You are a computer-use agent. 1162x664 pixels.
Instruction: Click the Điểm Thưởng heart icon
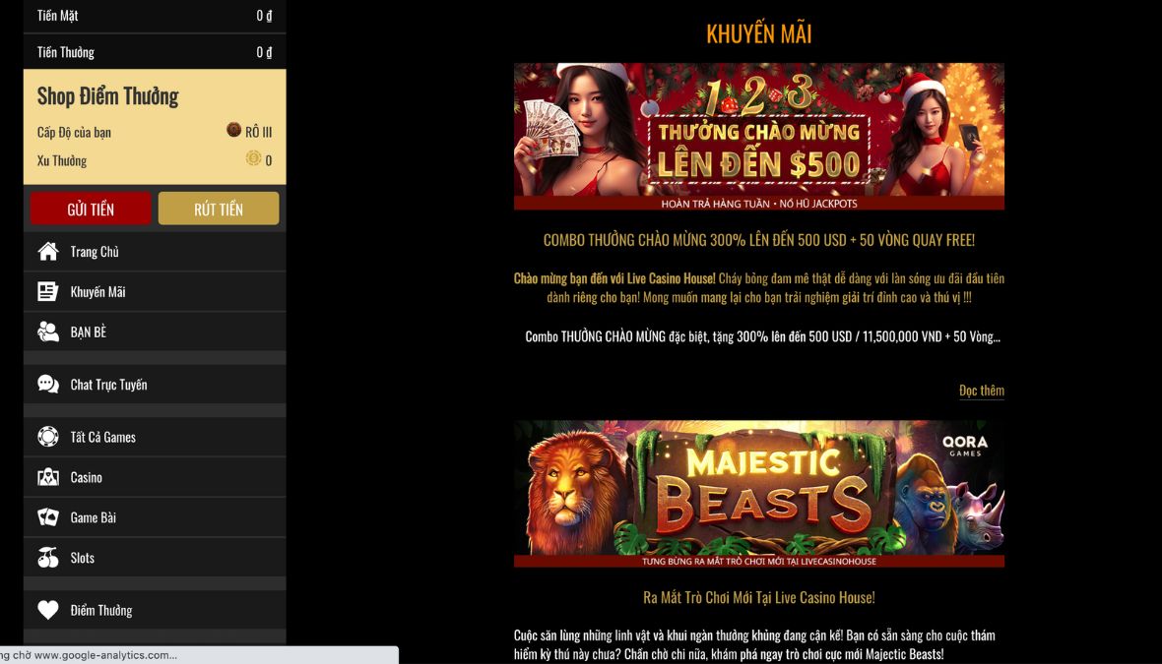click(47, 609)
